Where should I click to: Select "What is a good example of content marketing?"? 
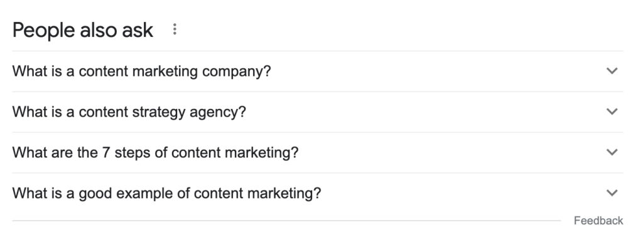[x=166, y=193]
